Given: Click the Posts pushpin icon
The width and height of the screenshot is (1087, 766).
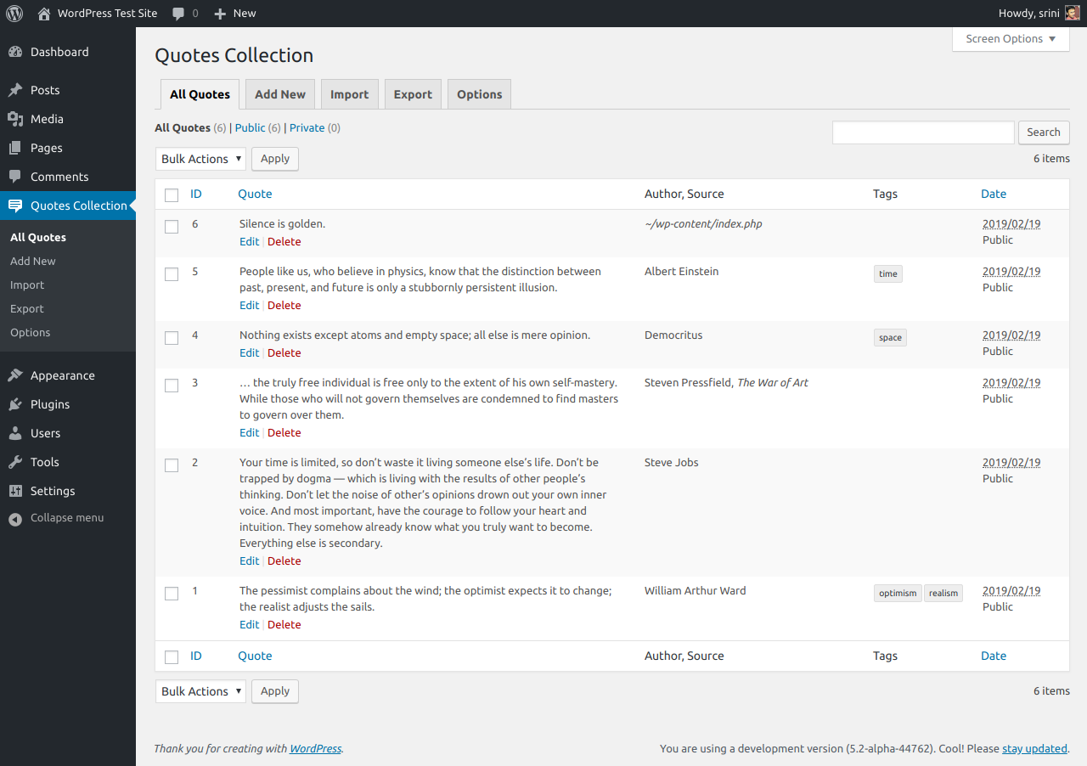Looking at the screenshot, I should (x=15, y=90).
